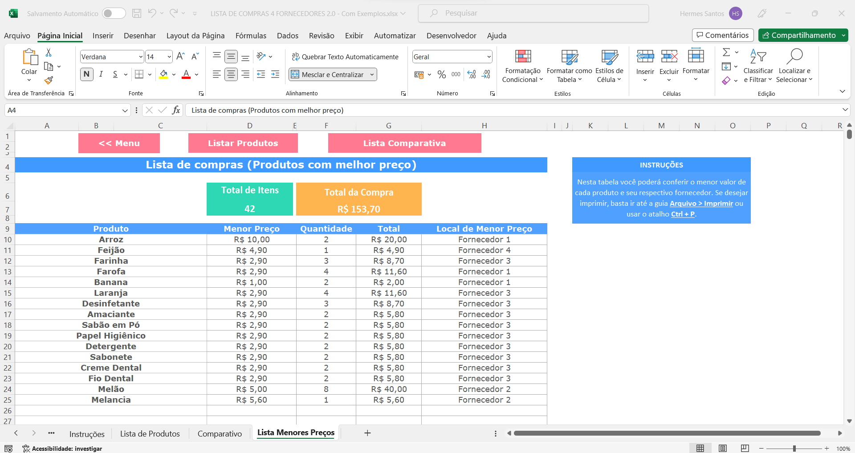Switch to Page Layout view icon

tap(723, 448)
